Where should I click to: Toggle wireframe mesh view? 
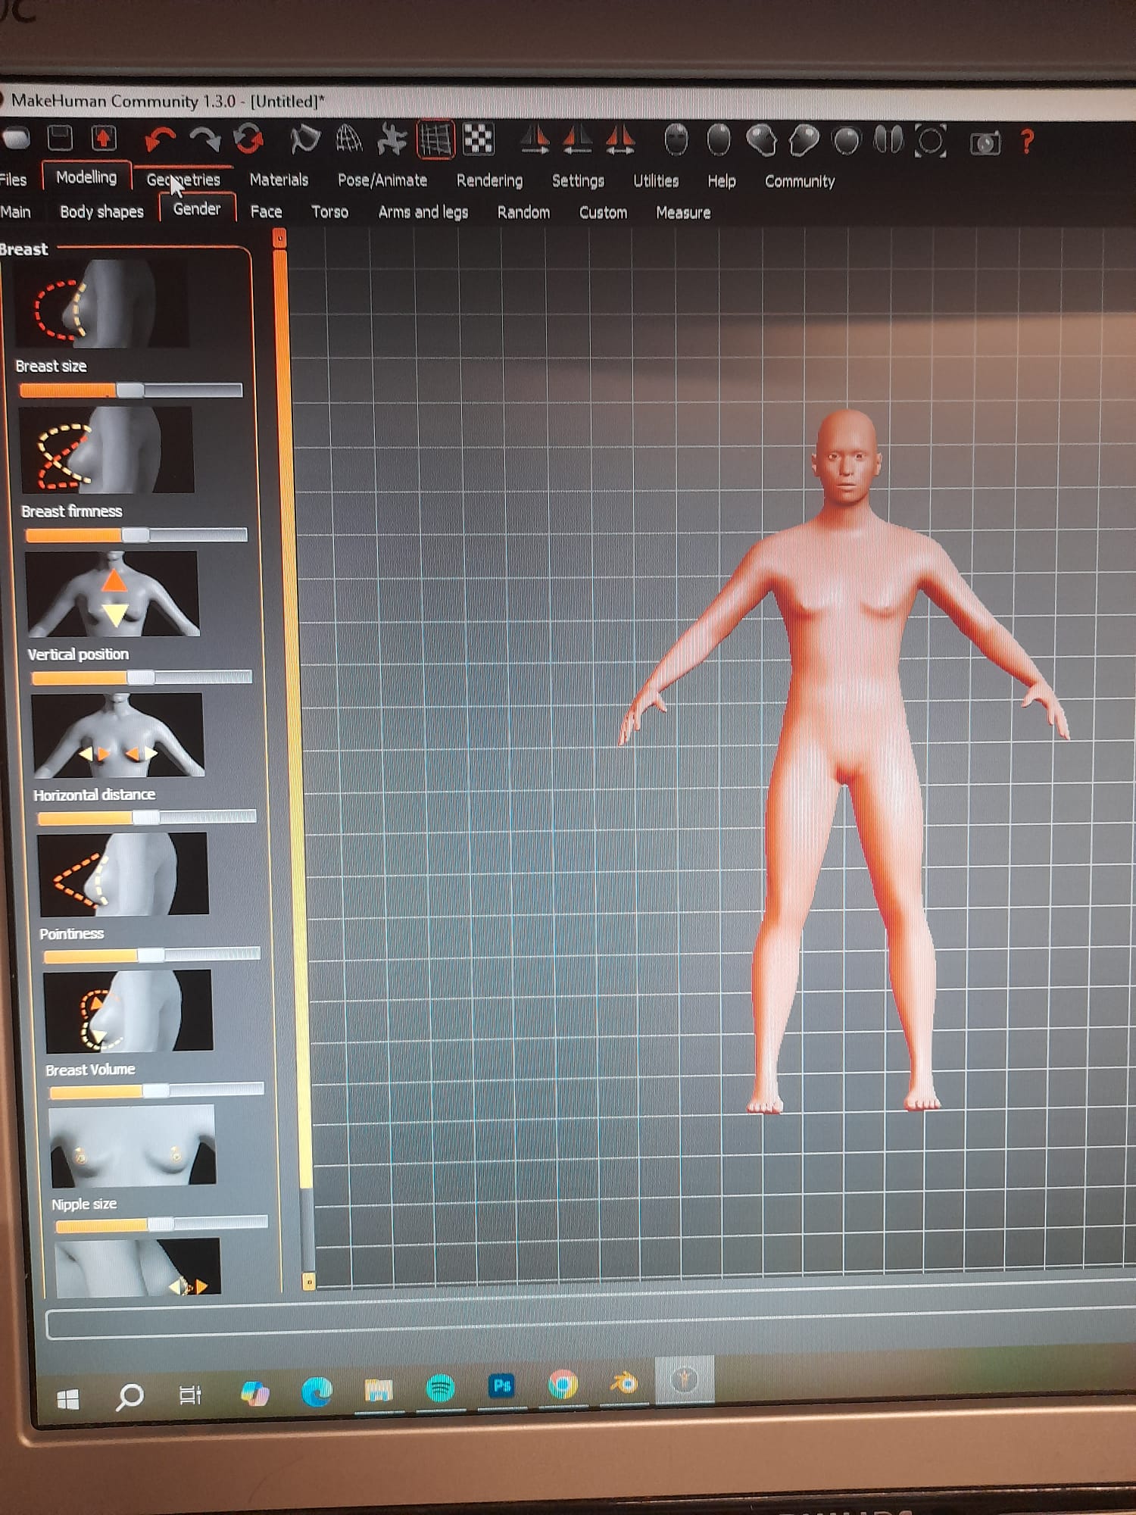[x=348, y=139]
